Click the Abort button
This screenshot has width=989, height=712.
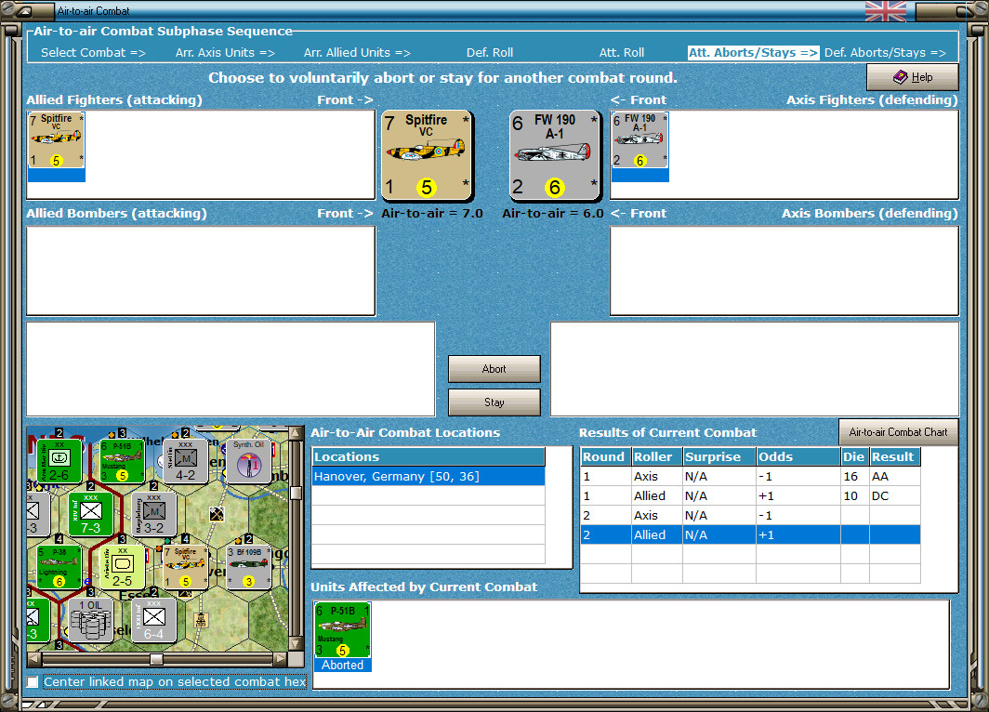coord(494,369)
